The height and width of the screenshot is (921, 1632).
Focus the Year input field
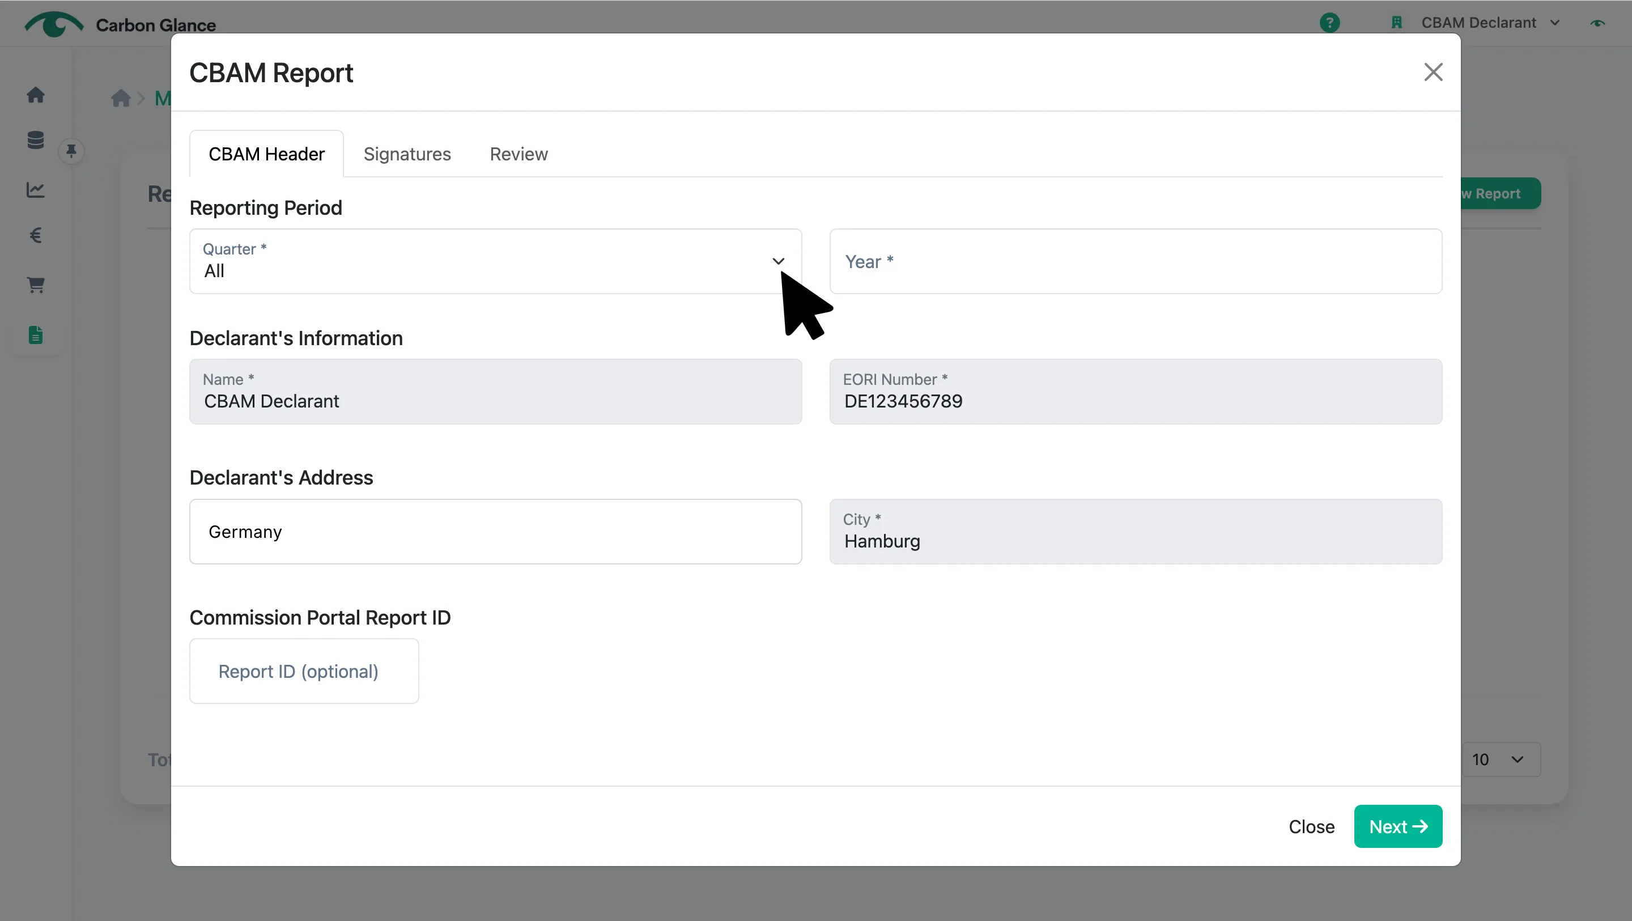1136,261
